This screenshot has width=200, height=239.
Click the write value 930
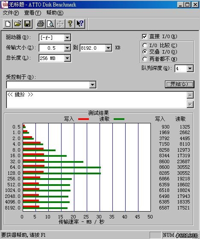coord(165,127)
